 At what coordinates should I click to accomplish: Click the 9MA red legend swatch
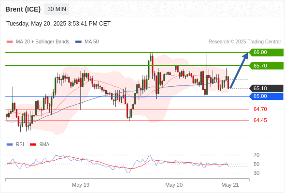coord(33,145)
